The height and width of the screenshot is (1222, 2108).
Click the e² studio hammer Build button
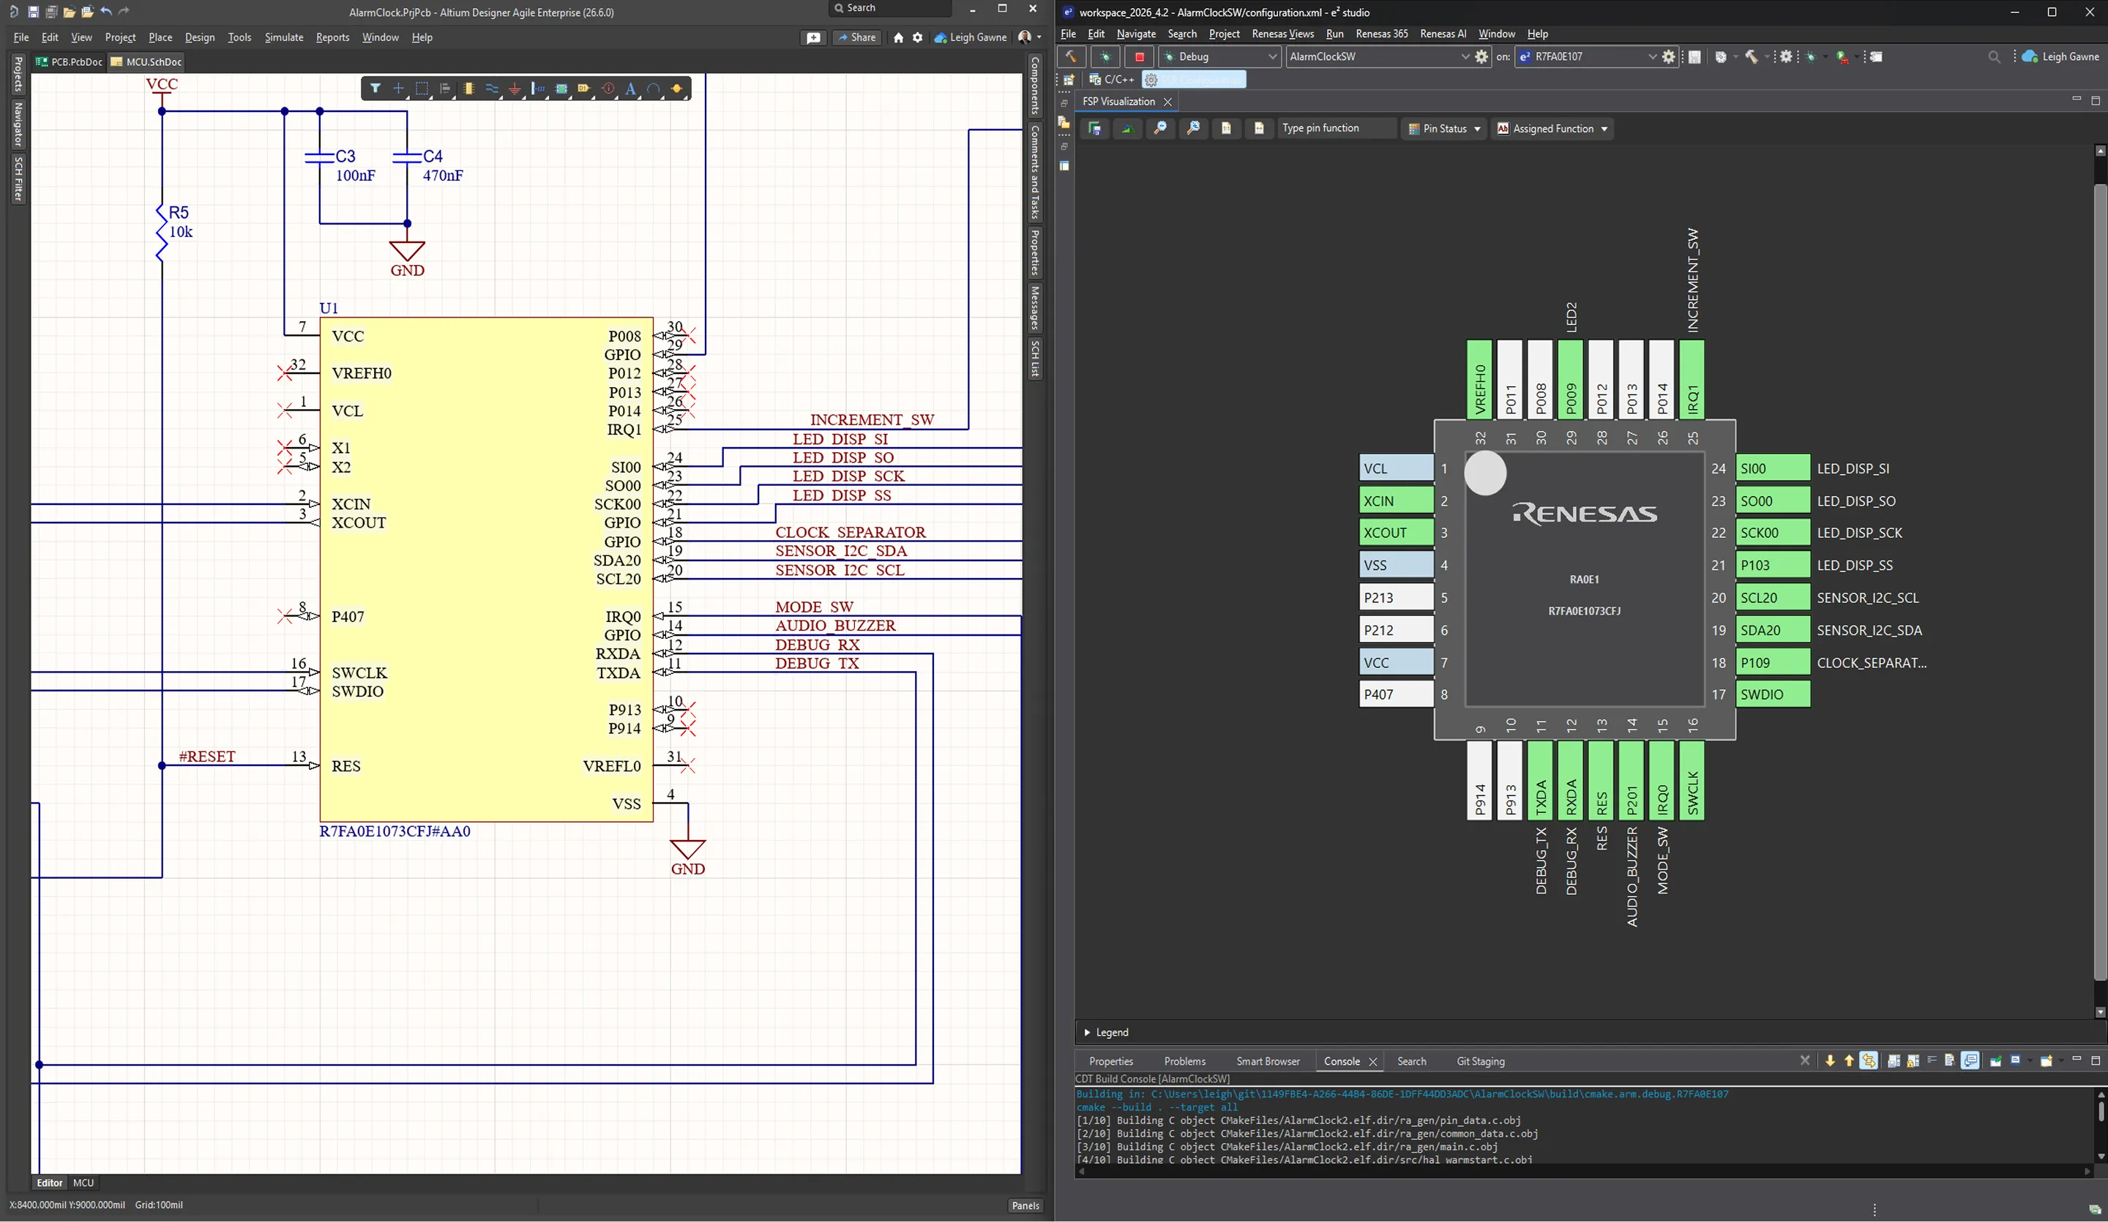(1072, 57)
